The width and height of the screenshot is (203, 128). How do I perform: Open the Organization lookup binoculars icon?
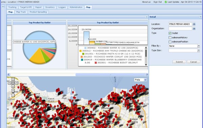coord(194,29)
